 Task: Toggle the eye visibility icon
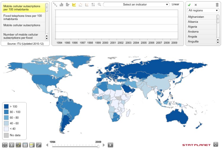tap(12, 145)
